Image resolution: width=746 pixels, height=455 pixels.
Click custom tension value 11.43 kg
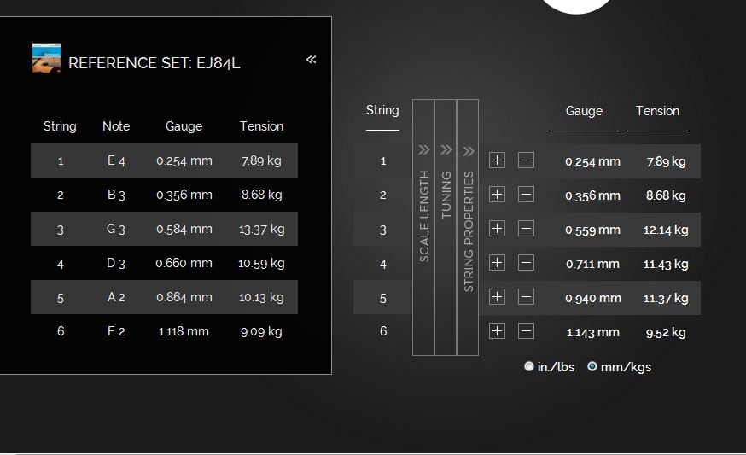666,264
